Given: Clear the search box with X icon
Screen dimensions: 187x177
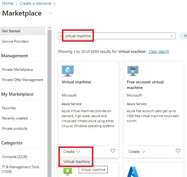Looking at the screenshot, I should 172,36.
